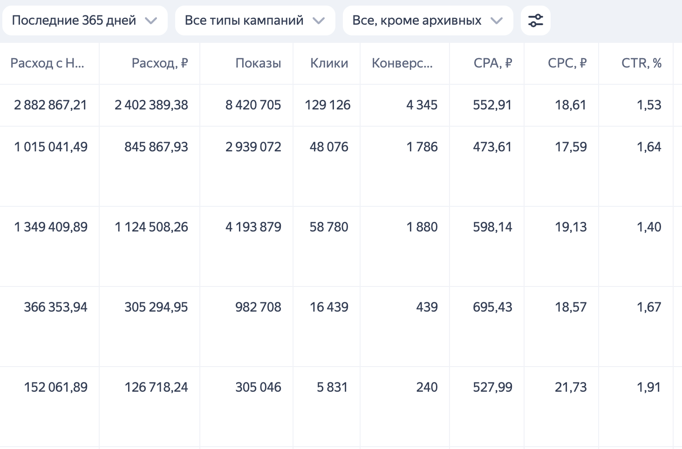This screenshot has height=449, width=682.
Task: Sort by the 'Расход с Н...' column header
Action: click(48, 63)
